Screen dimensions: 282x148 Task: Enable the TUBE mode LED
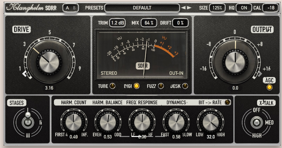click(x=113, y=86)
